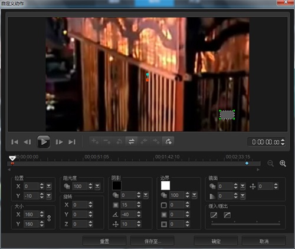Open the dropdown beside shadow opacity field

click(146, 195)
